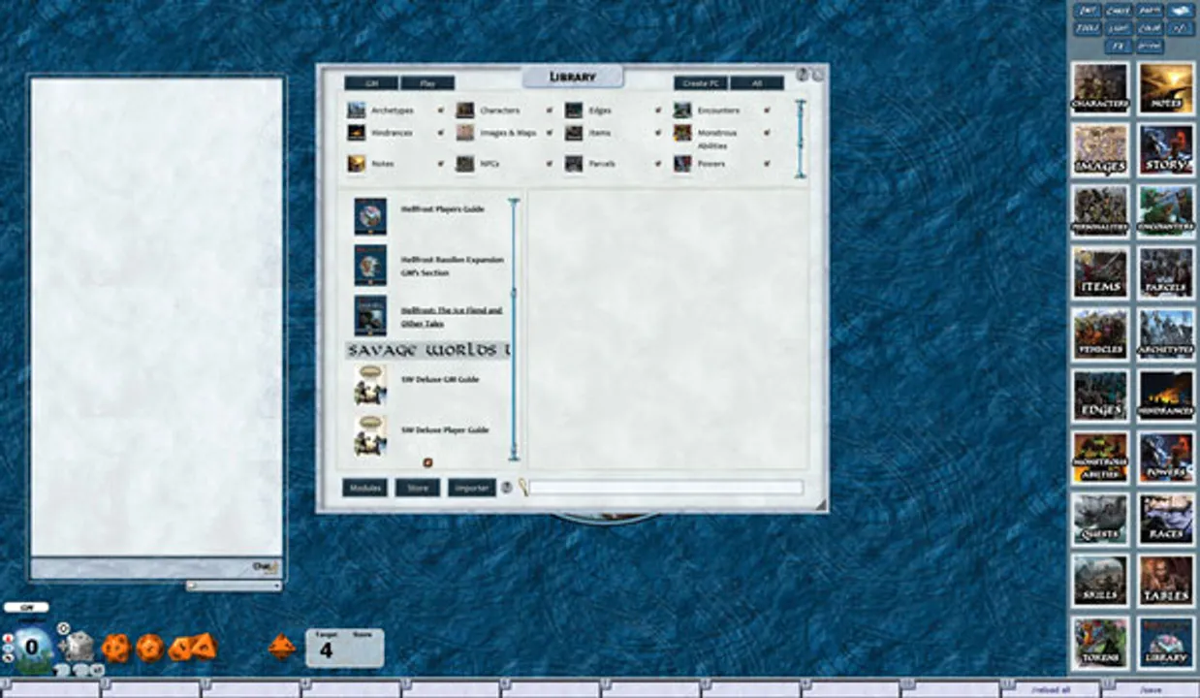Toggle the Parcels checkbox
Viewport: 1200px width, 698px height.
[x=658, y=164]
